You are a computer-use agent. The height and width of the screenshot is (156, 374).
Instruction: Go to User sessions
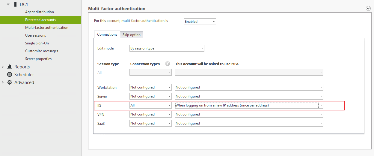tap(35, 35)
